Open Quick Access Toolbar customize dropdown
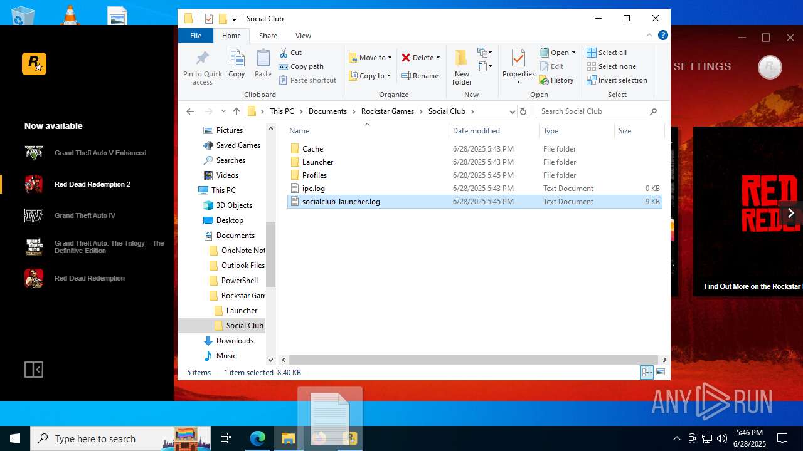 (x=234, y=19)
